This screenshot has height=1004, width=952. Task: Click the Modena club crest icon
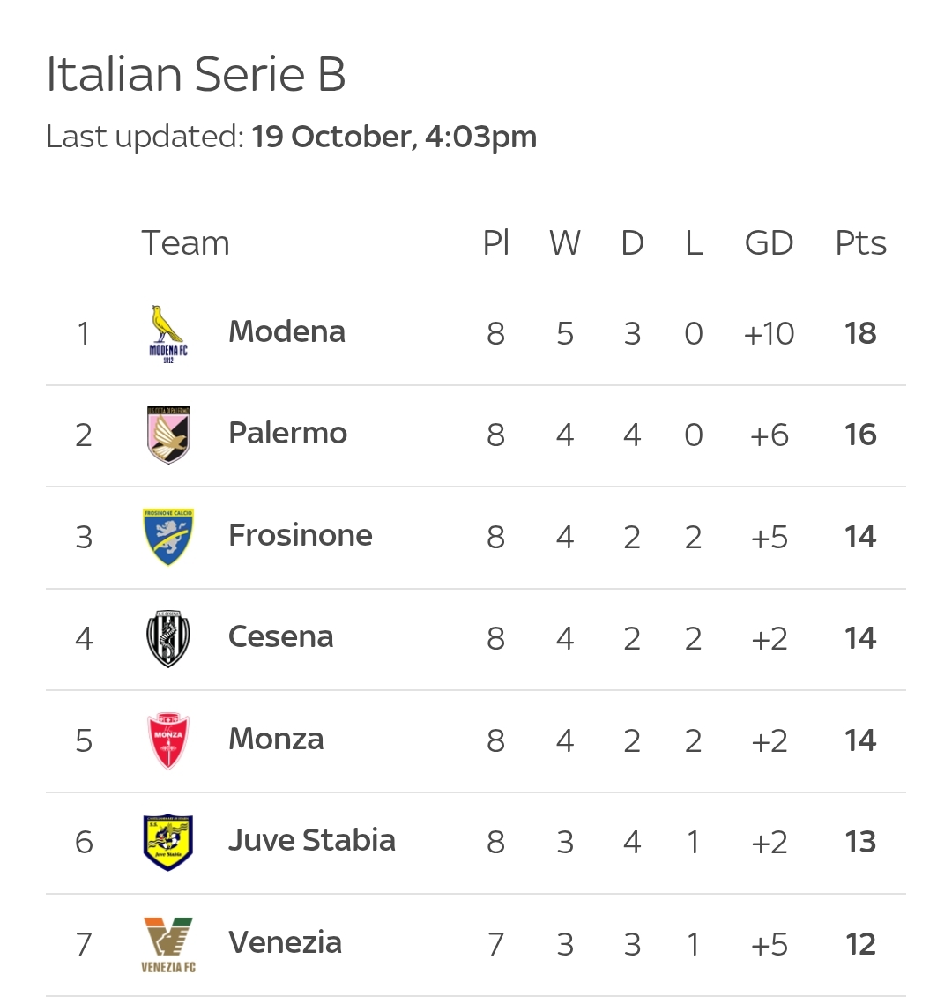point(167,334)
